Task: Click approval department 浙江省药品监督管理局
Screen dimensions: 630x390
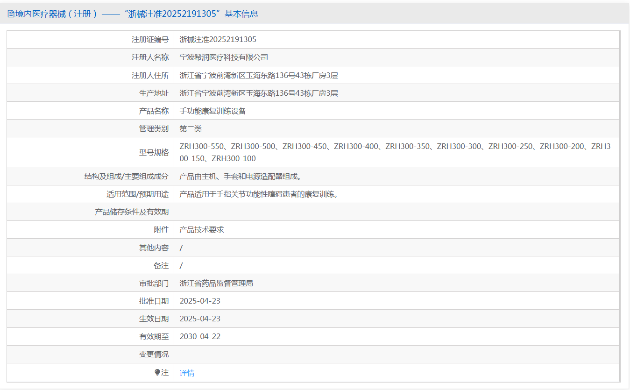Action: coord(216,283)
